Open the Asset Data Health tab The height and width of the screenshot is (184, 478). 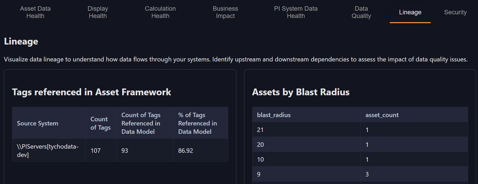(35, 12)
